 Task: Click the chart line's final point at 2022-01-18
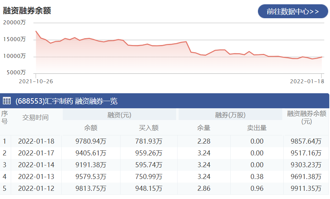coord(322,57)
